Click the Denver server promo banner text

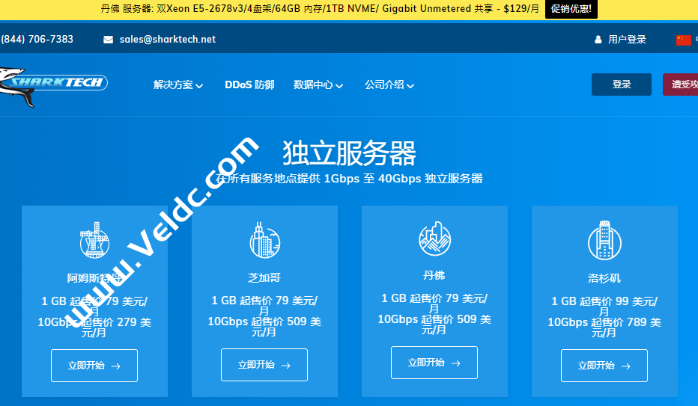tap(320, 9)
